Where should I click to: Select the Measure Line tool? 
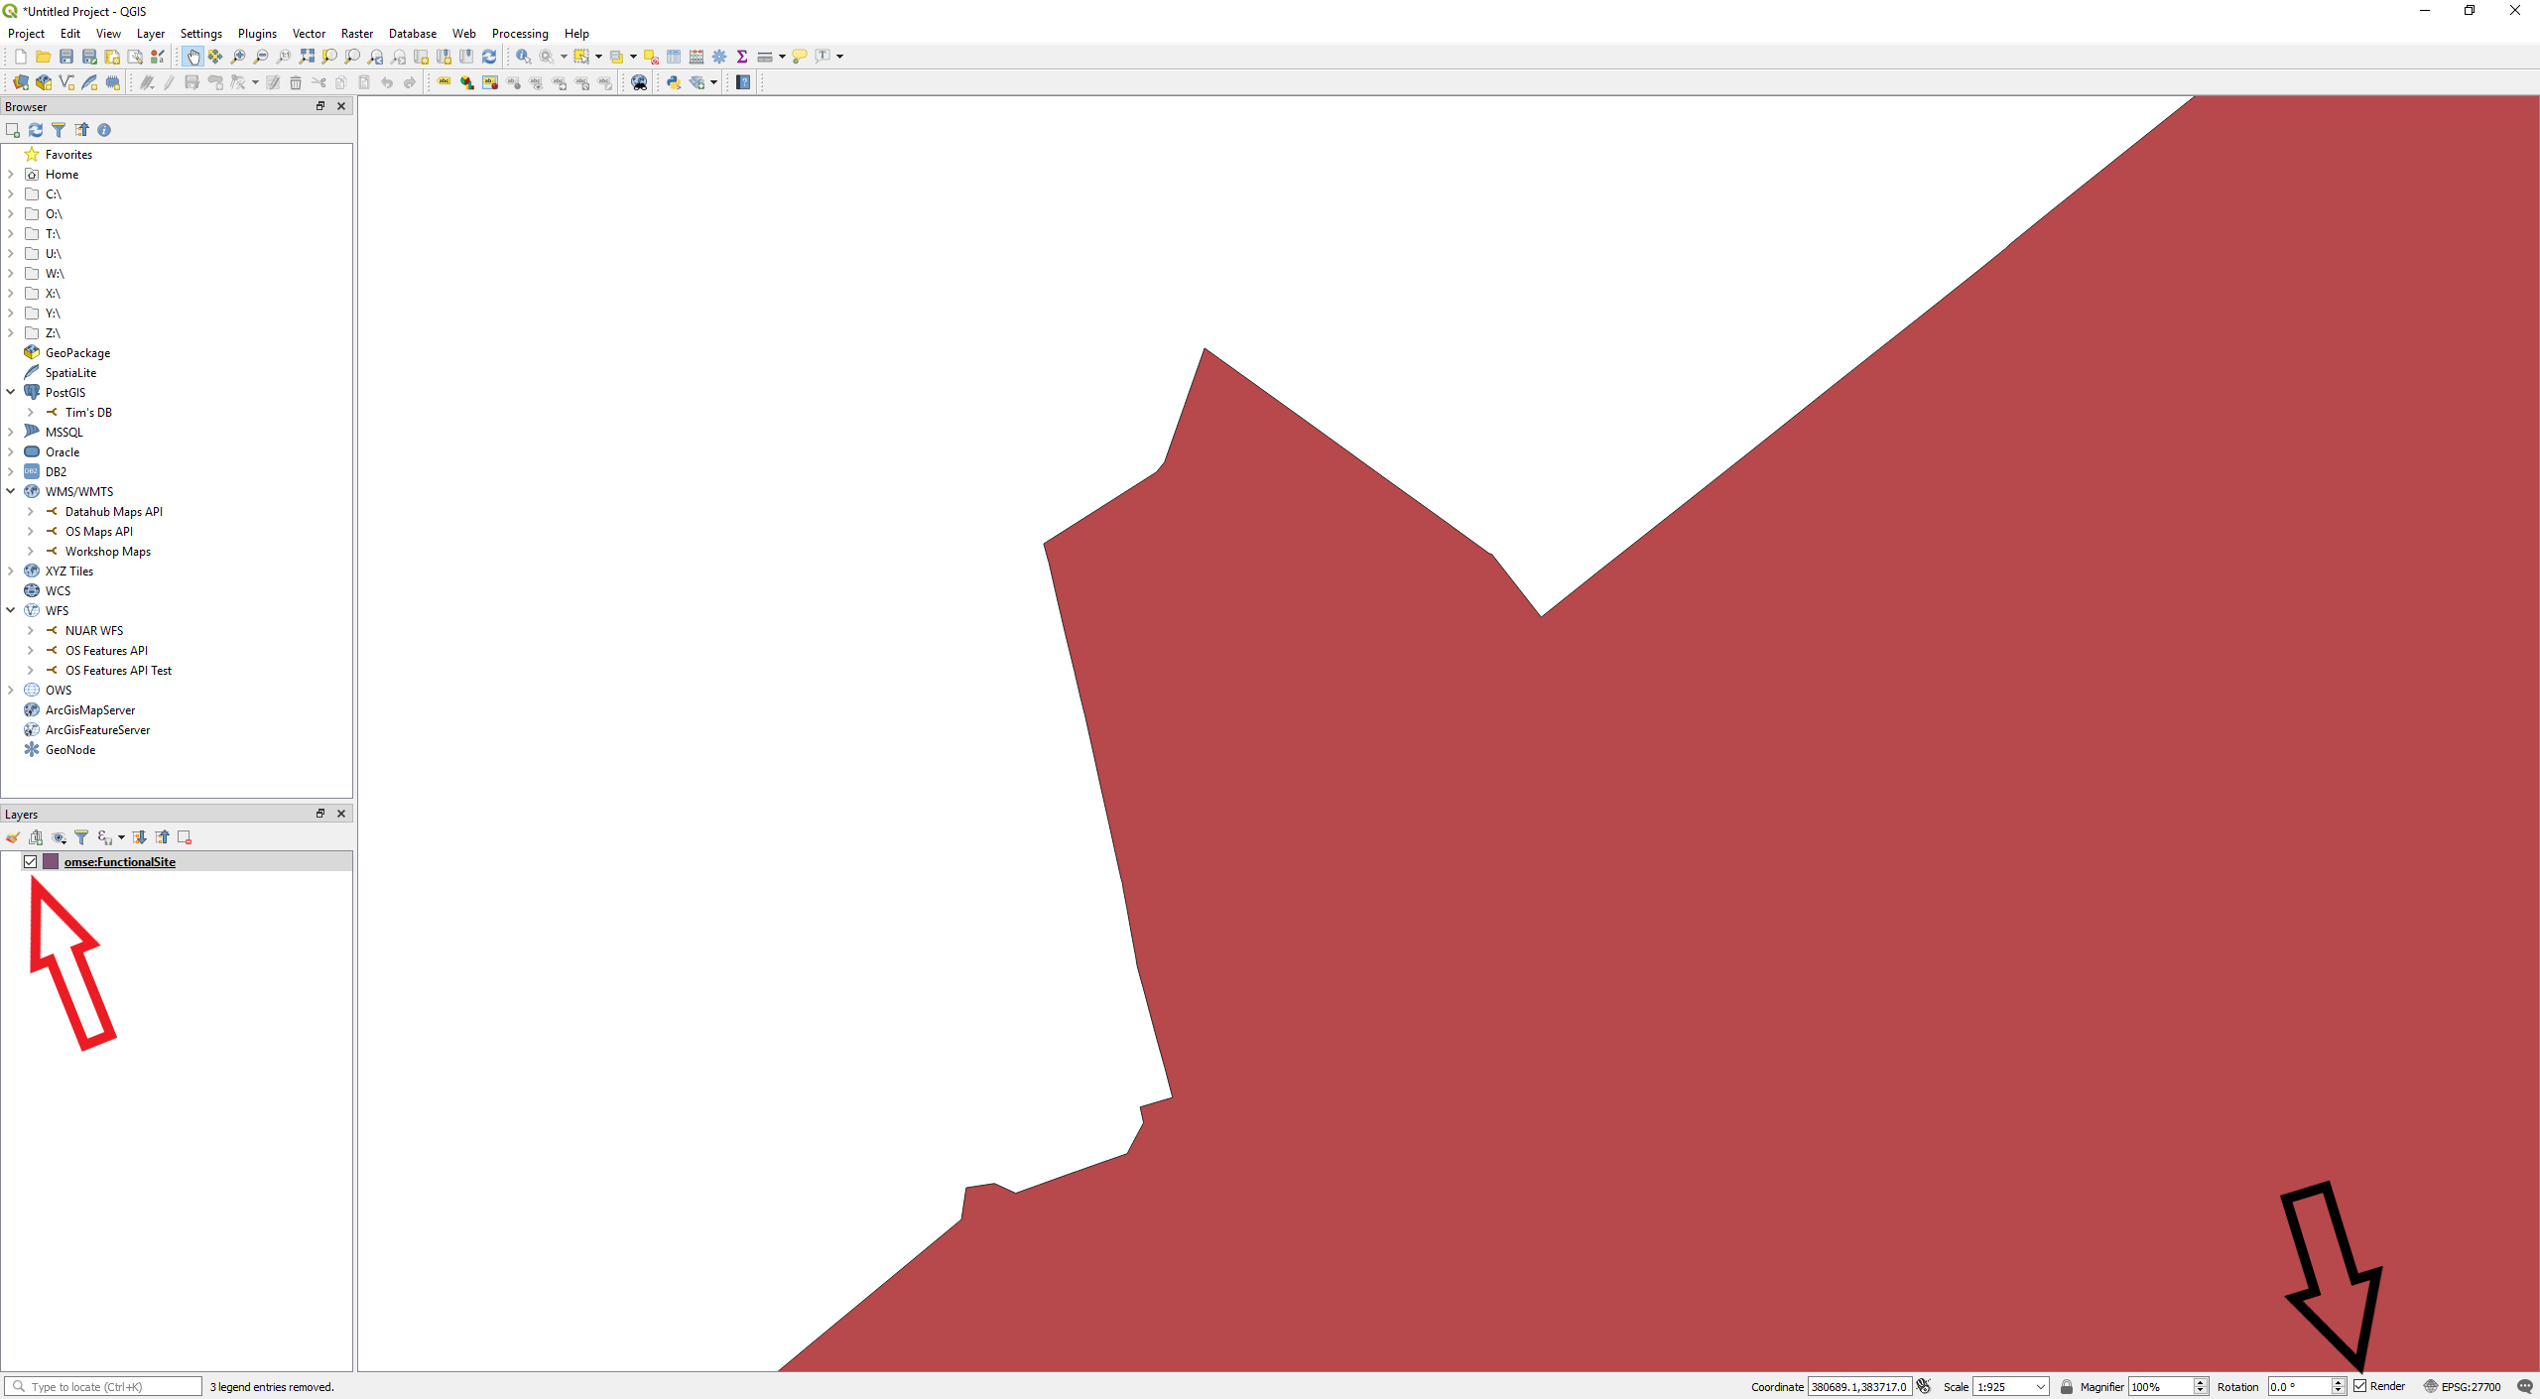click(x=764, y=57)
